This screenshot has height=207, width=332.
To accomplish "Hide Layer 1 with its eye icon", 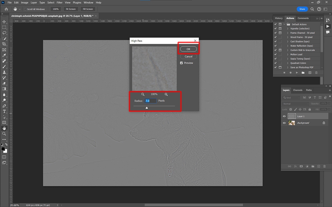I will 284,116.
